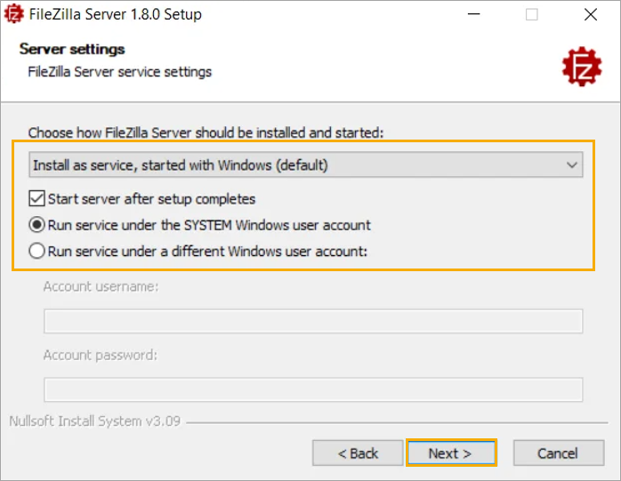Click the Account password field
Image resolution: width=621 pixels, height=481 pixels.
click(x=313, y=389)
